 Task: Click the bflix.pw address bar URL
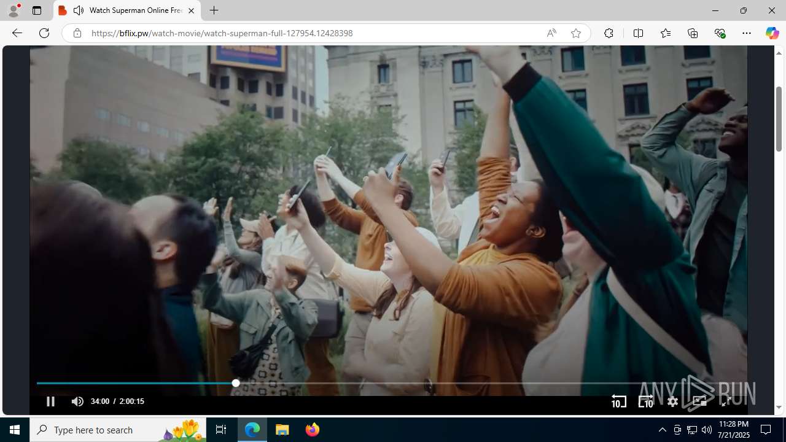tap(222, 33)
